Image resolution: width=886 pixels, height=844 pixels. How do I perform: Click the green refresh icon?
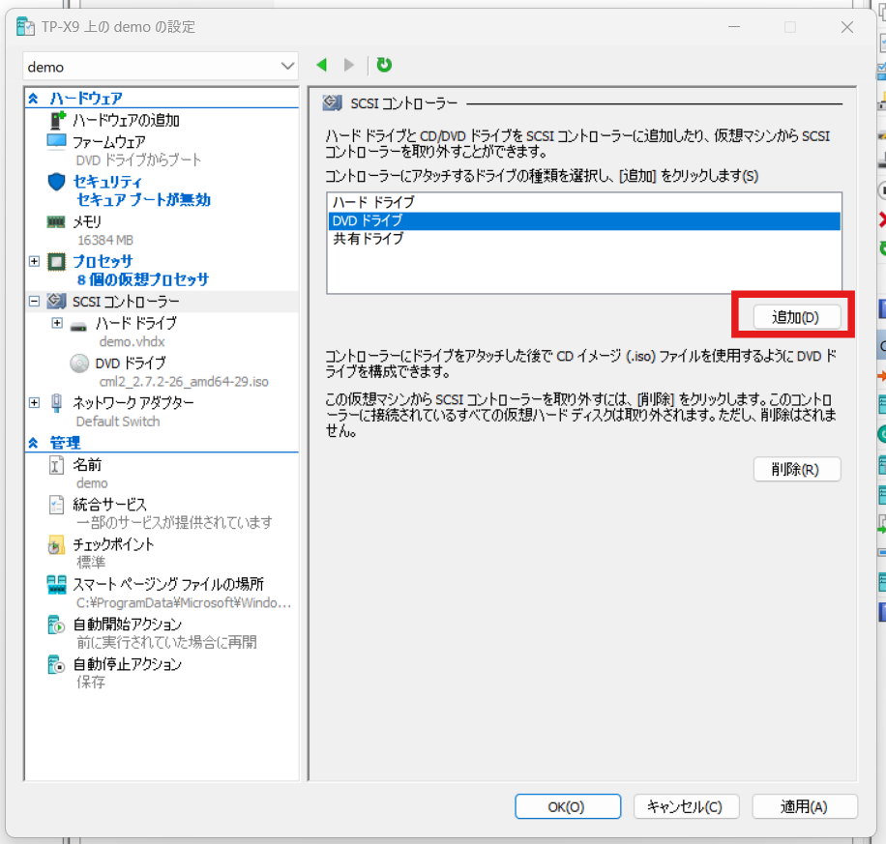(x=384, y=65)
